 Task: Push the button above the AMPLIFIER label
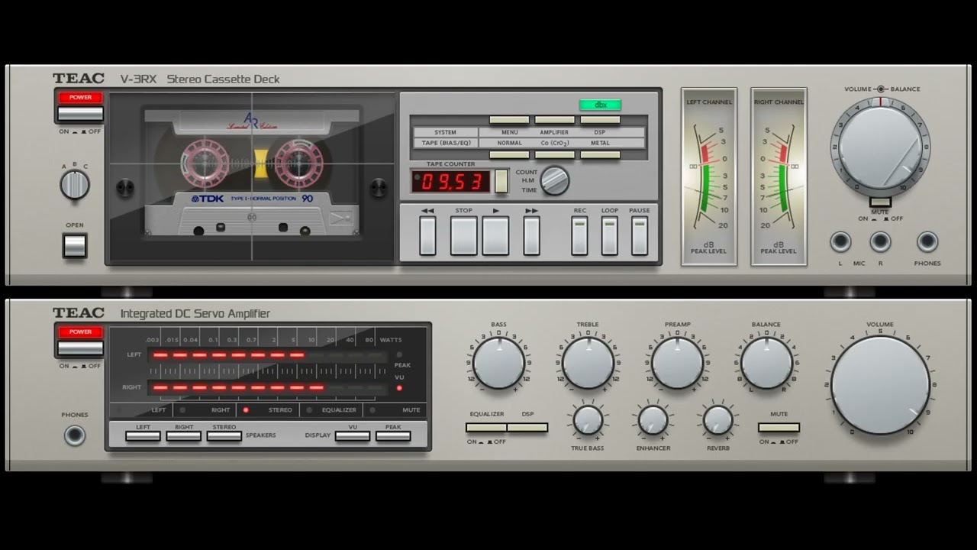(555, 120)
